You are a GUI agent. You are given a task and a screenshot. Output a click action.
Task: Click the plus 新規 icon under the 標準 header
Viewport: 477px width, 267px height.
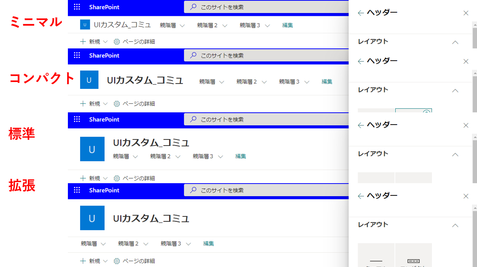click(x=83, y=178)
